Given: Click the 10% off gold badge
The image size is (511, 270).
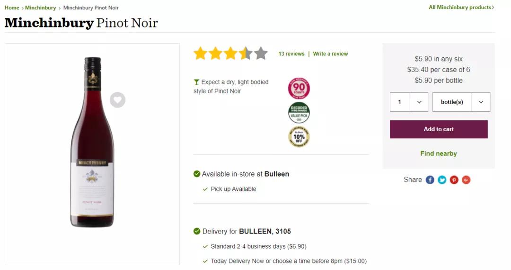Looking at the screenshot, I should pos(299,137).
